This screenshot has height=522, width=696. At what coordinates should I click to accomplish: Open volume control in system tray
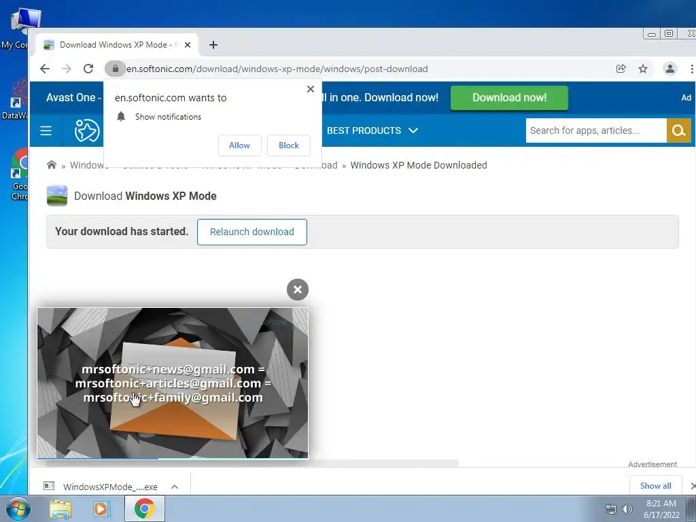pyautogui.click(x=627, y=509)
